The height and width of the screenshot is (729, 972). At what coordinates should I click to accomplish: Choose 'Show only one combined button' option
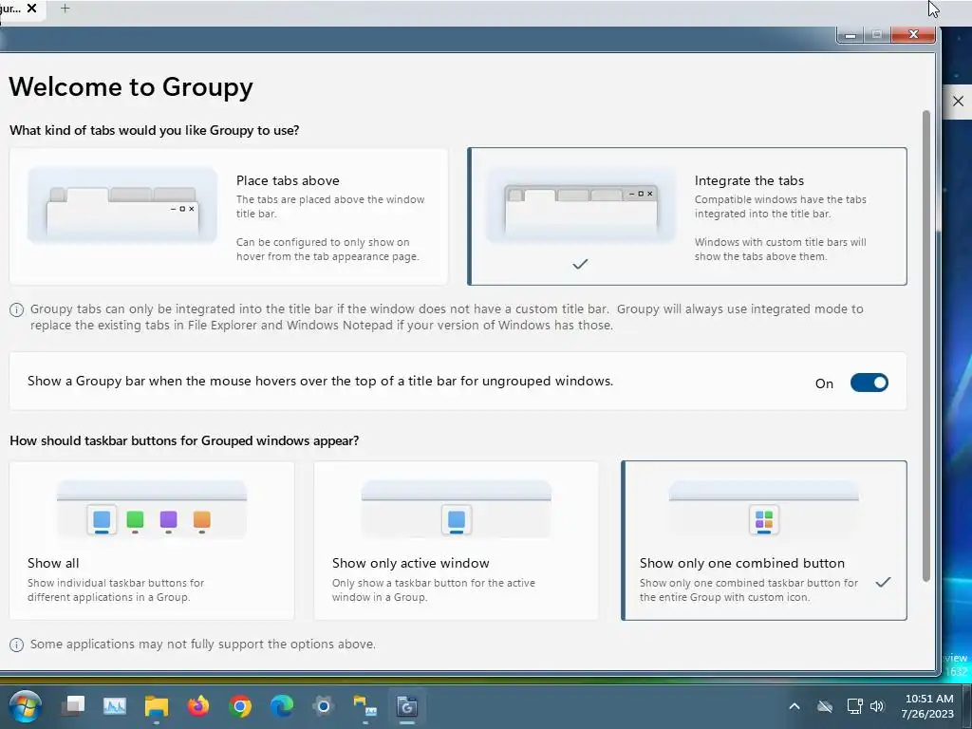coord(764,540)
